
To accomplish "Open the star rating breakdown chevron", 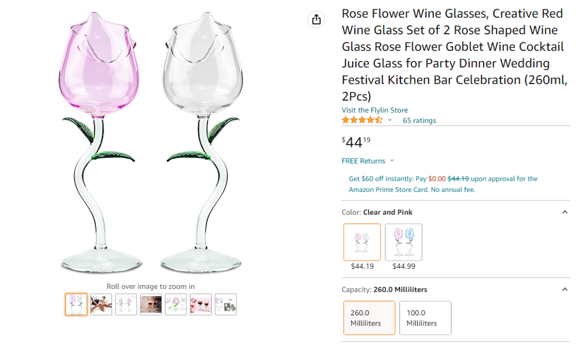I will [390, 120].
